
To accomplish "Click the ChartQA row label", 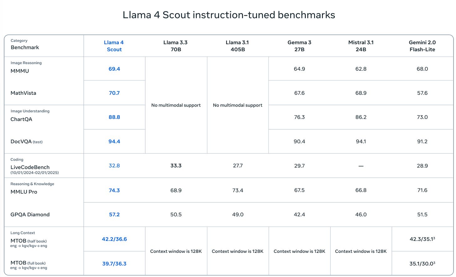I will click(x=21, y=119).
